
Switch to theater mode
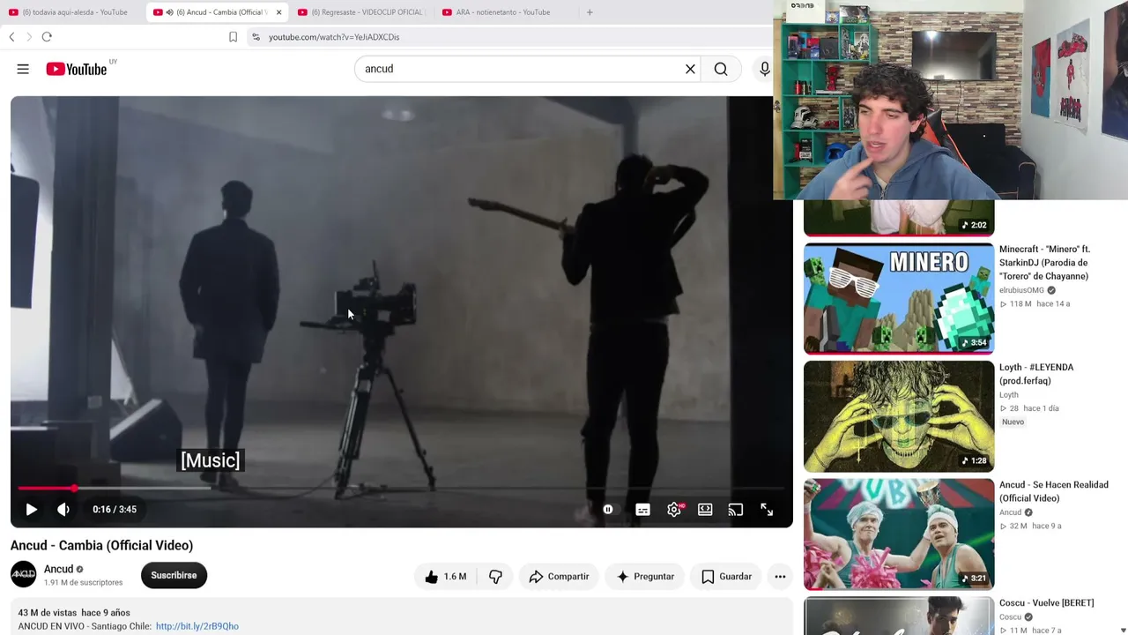[x=705, y=509]
